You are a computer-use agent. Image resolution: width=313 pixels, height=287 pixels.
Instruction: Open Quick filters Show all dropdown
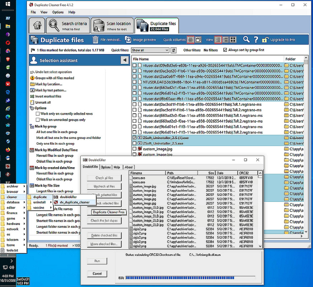150,50
